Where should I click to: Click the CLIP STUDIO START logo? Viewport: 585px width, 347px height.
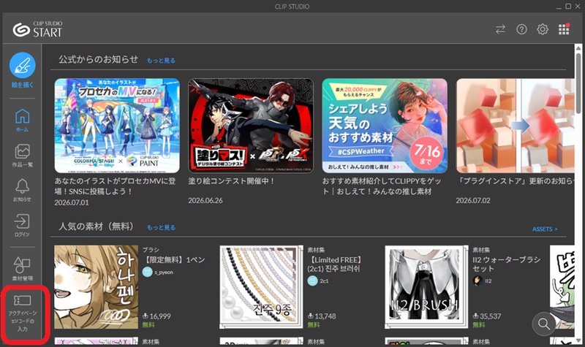coord(37,29)
